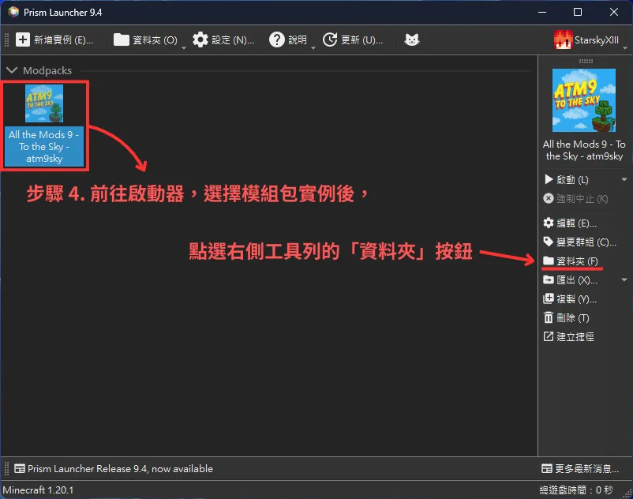Click the cat icon in the toolbar
633x499 pixels.
[411, 39]
